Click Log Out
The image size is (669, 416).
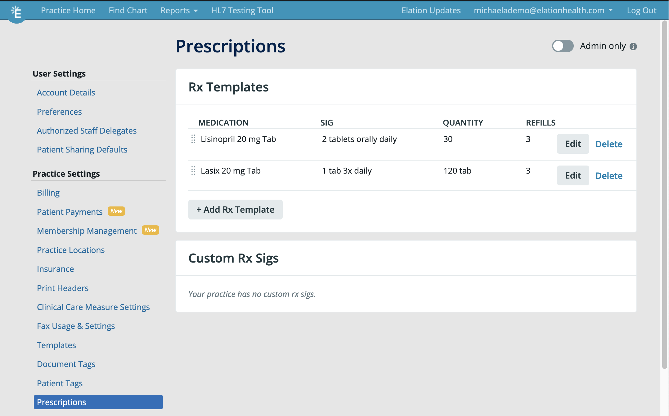click(x=641, y=10)
